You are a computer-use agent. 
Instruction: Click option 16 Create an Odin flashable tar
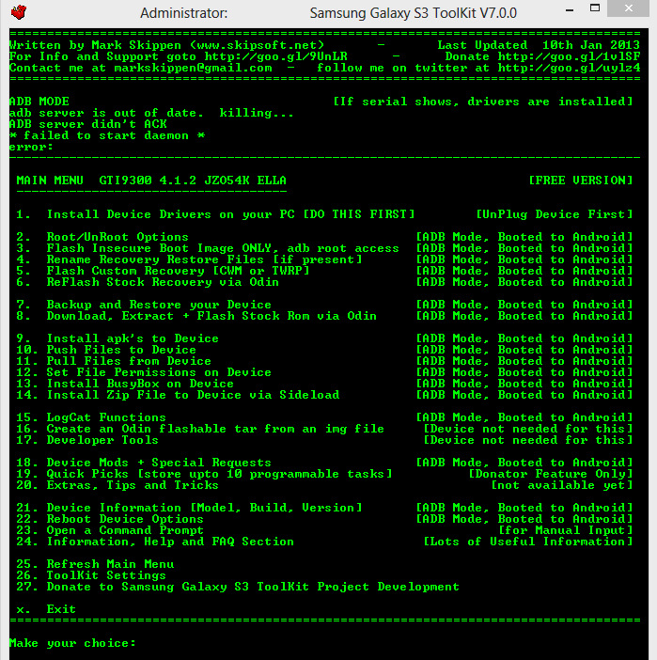200,429
